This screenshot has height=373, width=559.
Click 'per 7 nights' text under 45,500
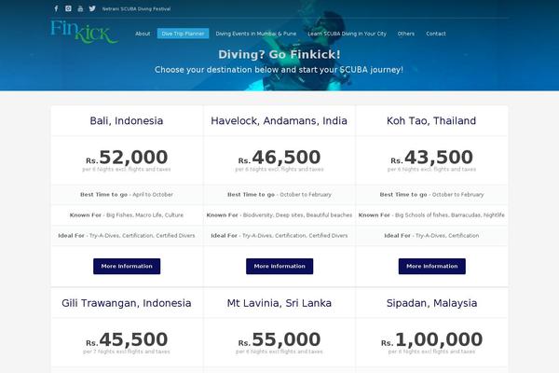(127, 352)
